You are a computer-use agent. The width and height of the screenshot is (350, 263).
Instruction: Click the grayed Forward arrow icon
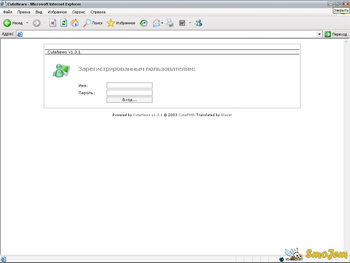pos(37,23)
